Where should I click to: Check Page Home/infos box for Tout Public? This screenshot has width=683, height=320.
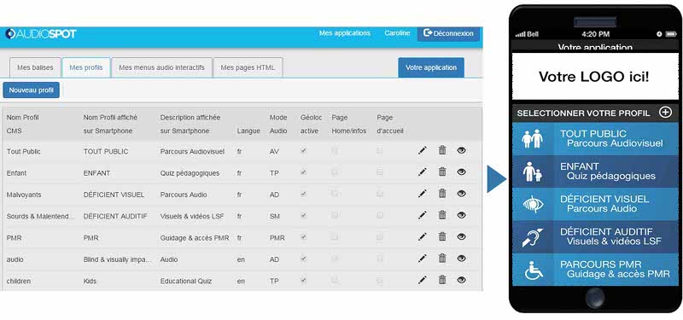(x=335, y=151)
